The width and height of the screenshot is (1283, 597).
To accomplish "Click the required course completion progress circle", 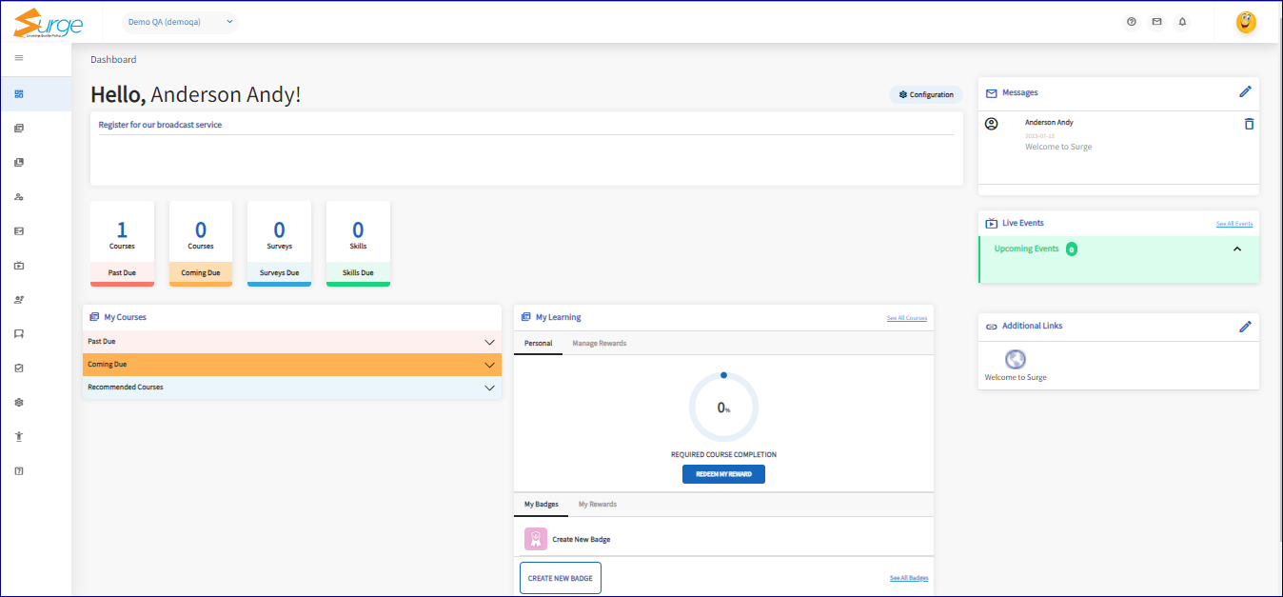I will point(723,406).
